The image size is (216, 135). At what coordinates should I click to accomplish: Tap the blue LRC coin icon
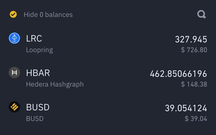[14, 38]
